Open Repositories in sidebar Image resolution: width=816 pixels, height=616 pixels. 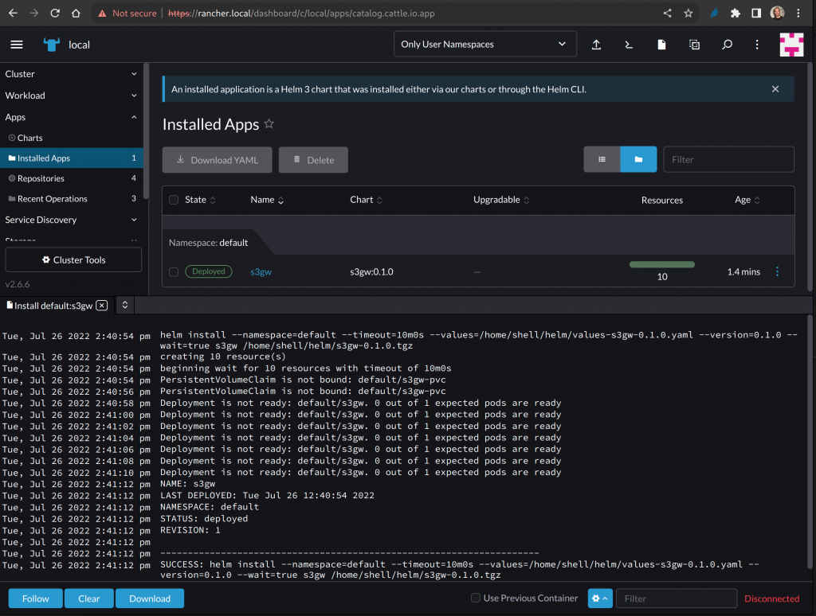point(41,178)
